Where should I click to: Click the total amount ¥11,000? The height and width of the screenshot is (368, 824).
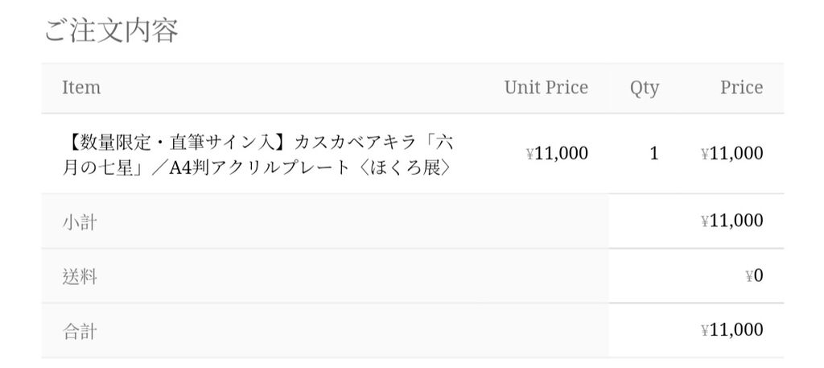pos(732,330)
